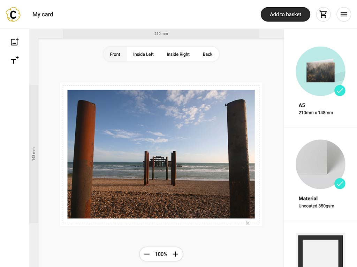Select the Front tab
Viewport: 357px width, 267px height.
coord(115,54)
